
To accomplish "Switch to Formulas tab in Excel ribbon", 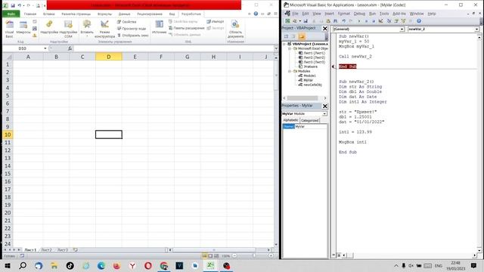I will click(x=104, y=14).
